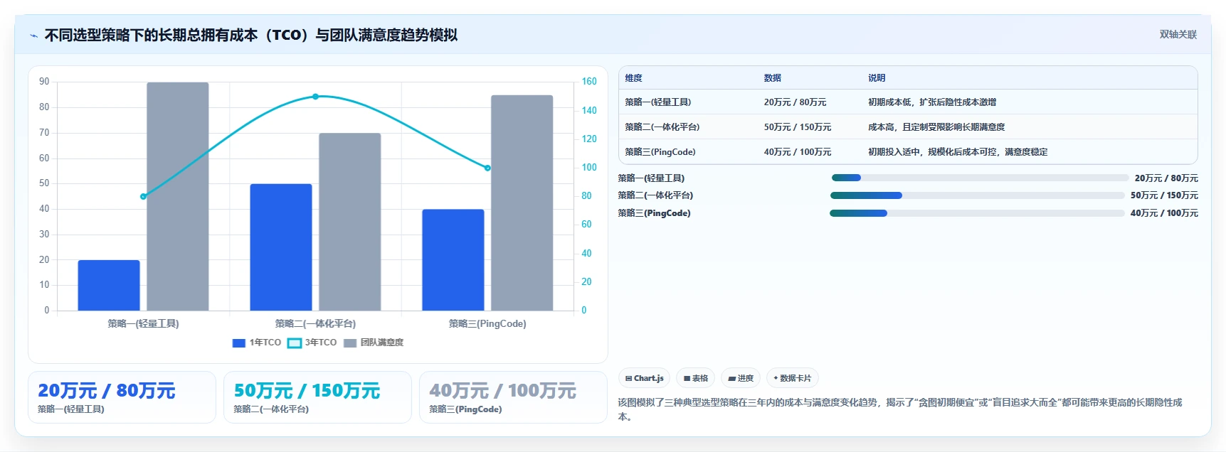The width and height of the screenshot is (1226, 452).
Task: Click x-axis label 策略二(一体化平台)
Action: [x=315, y=323]
